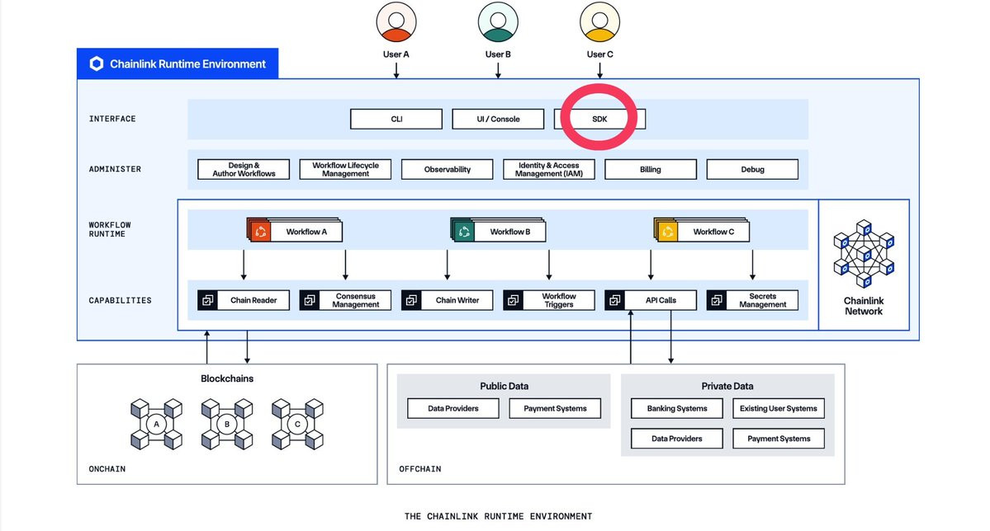Click the Workflow A label
990x531 pixels.
click(306, 232)
